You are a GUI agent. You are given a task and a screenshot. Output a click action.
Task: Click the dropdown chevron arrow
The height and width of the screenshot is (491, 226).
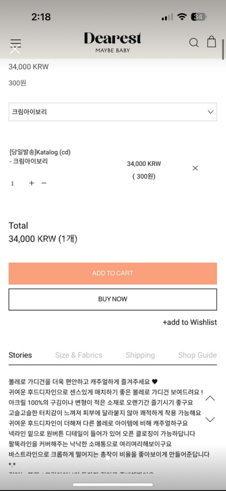point(211,112)
